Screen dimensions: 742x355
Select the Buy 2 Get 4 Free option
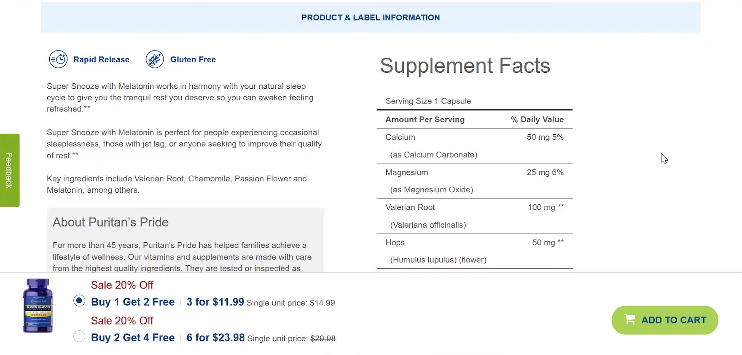tap(79, 336)
